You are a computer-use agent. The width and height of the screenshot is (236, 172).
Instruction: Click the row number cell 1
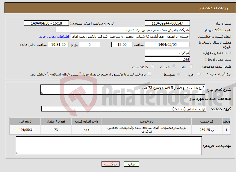[x=226, y=130]
